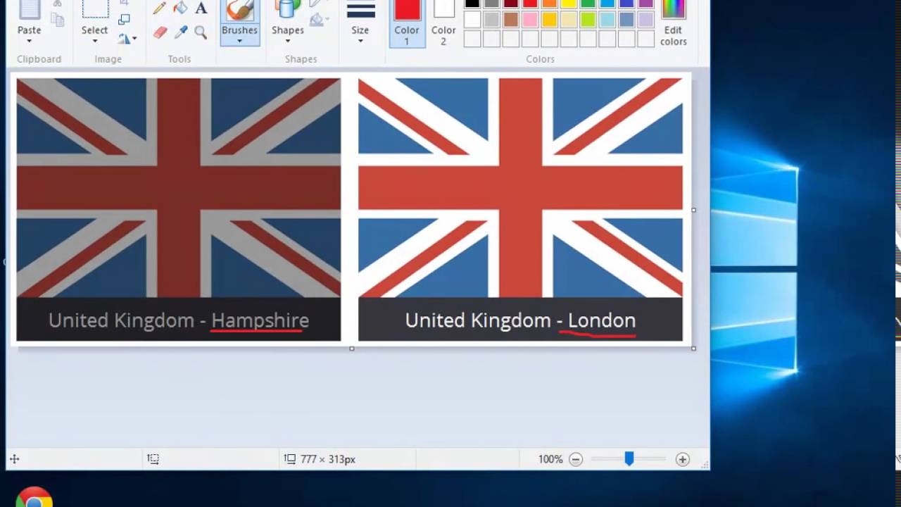Click the Rotate or flip icon
Screen dimensions: 901x507
tap(124, 38)
